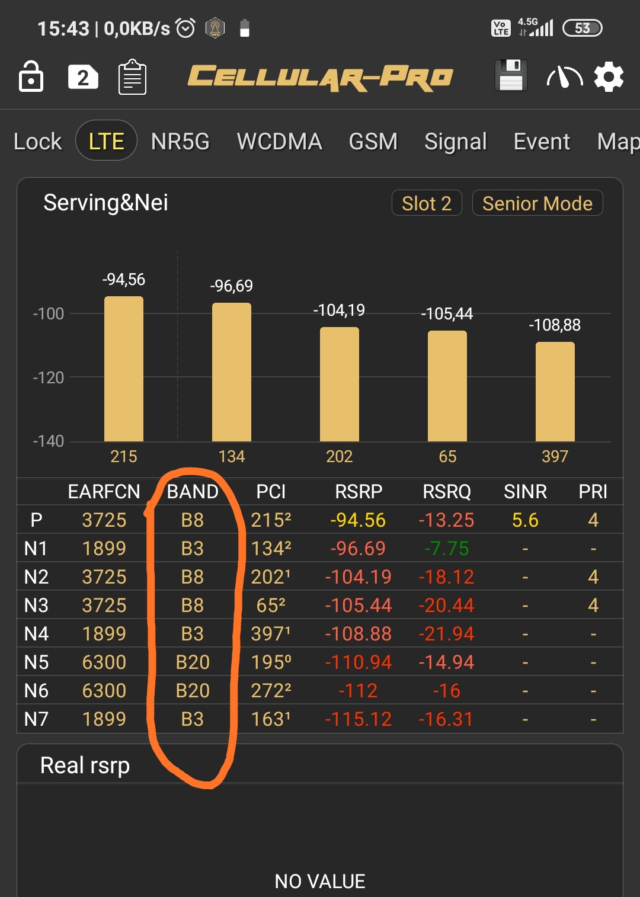640x897 pixels.
Task: Select the N3 neighbor row label
Action: (x=36, y=606)
